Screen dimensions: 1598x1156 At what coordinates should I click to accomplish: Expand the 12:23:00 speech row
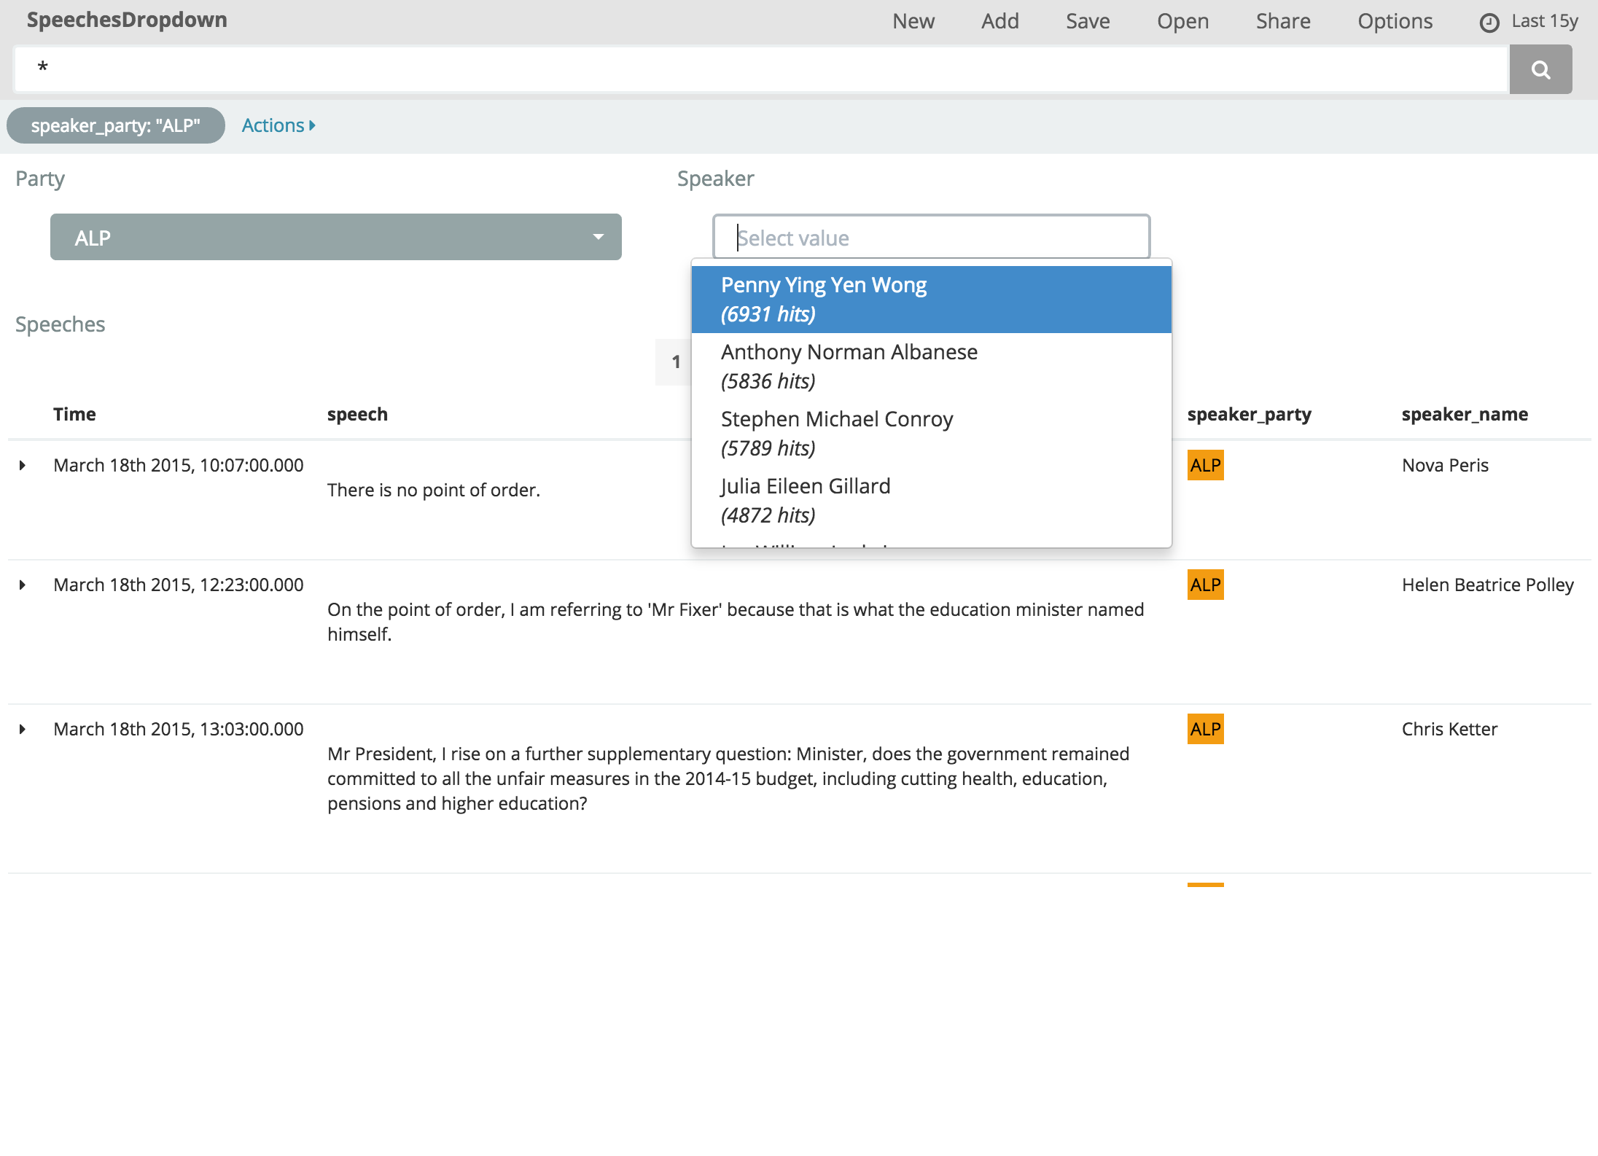click(x=23, y=585)
